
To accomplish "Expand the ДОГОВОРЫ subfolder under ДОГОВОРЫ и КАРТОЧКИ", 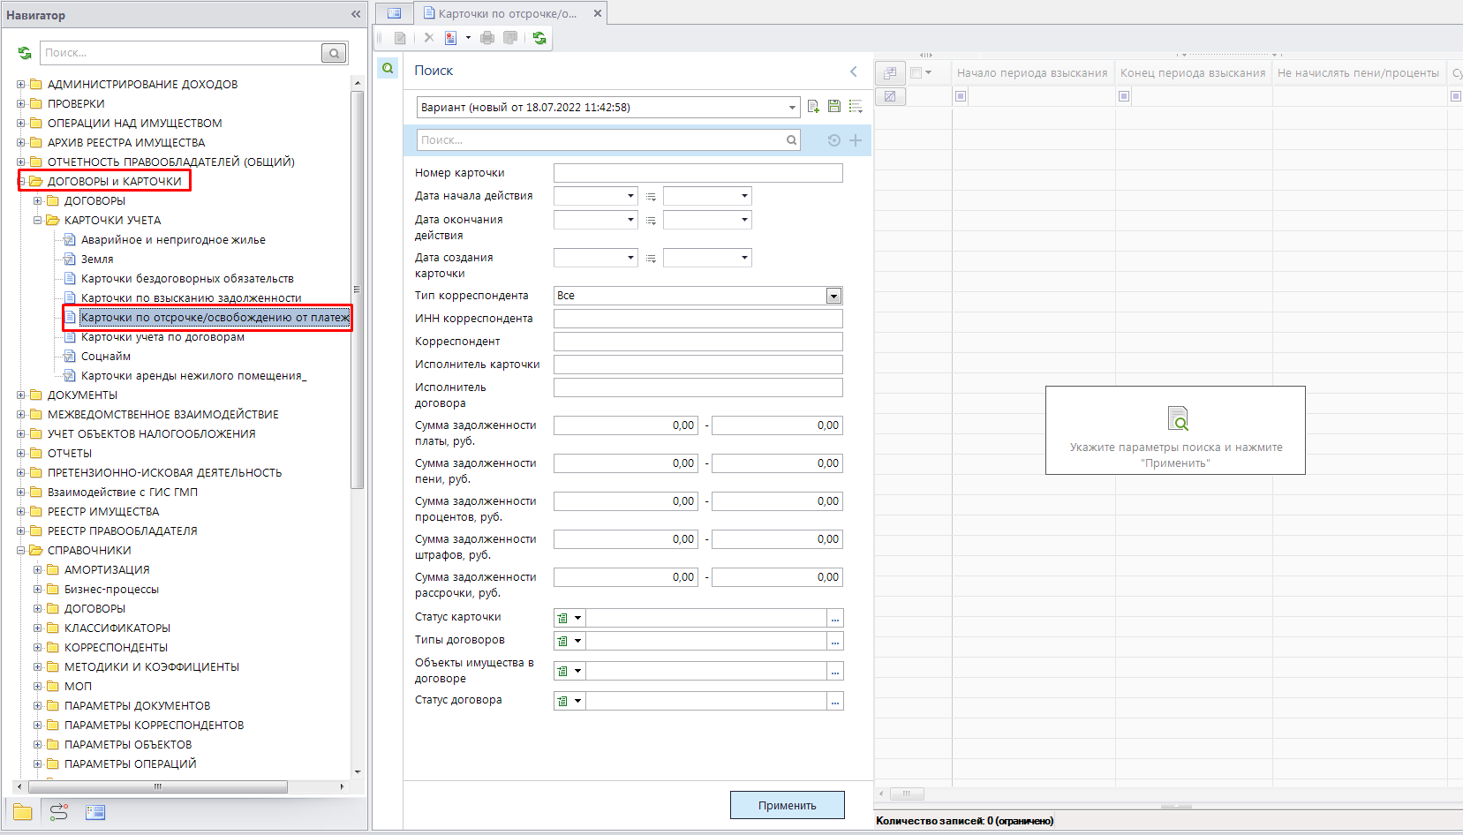I will [x=38, y=201].
